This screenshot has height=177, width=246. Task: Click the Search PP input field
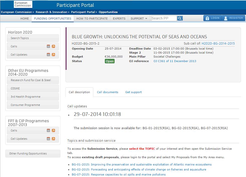pyautogui.click(x=164, y=18)
